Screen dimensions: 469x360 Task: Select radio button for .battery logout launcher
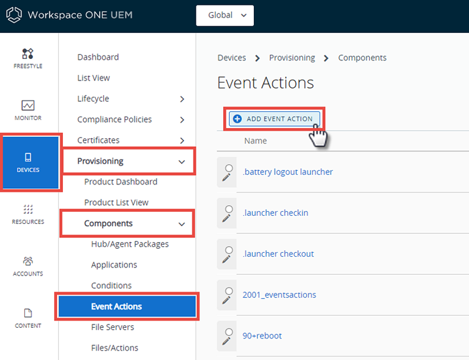tap(229, 168)
